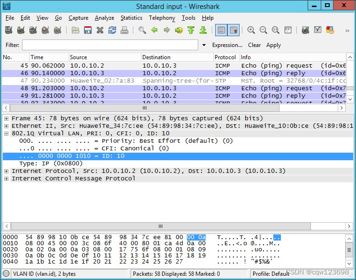Open the Telephony menu
This screenshot has height=280, width=356.
pyautogui.click(x=162, y=18)
